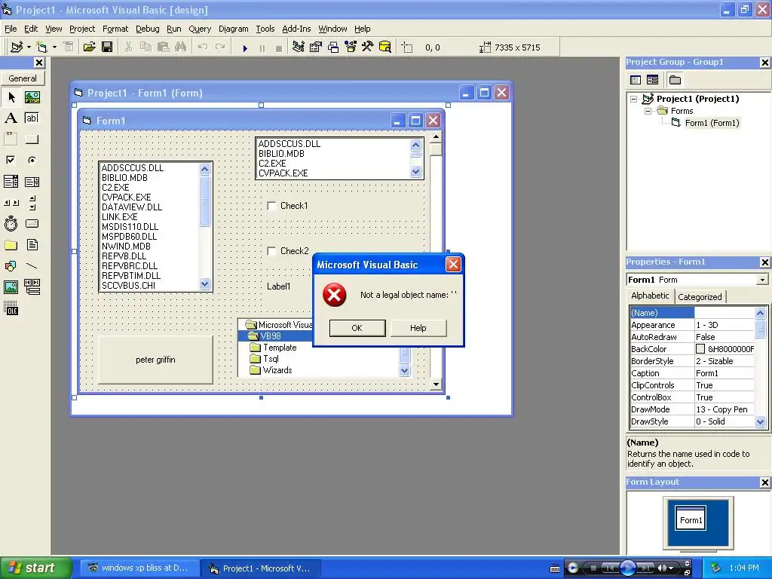Click the Toolbox toolbar icon (hammer and wrench)
Screen dimensions: 772x579
(368, 47)
